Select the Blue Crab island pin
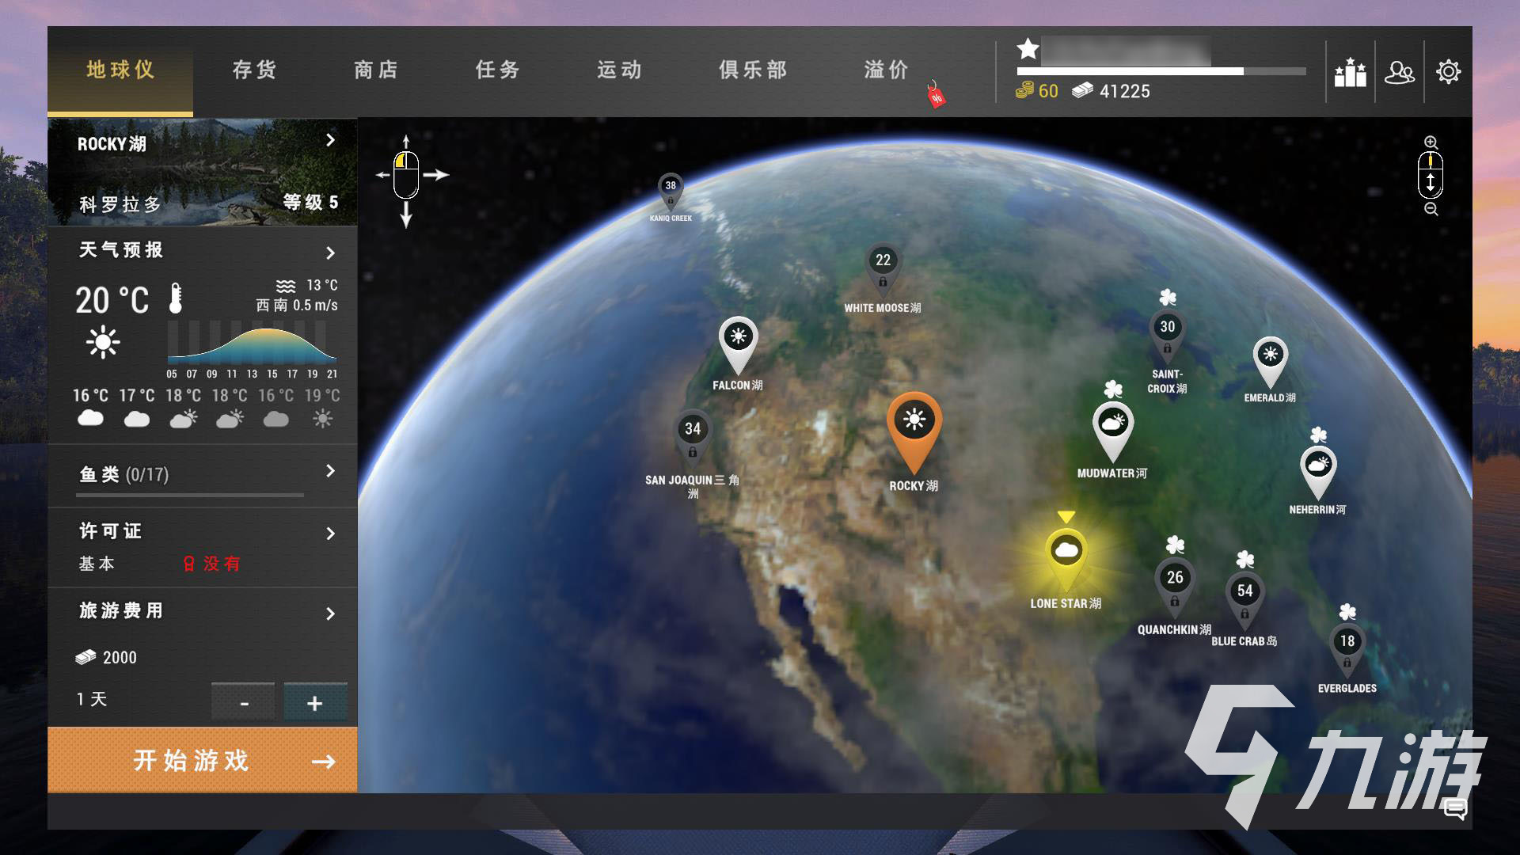This screenshot has width=1520, height=855. tap(1244, 601)
